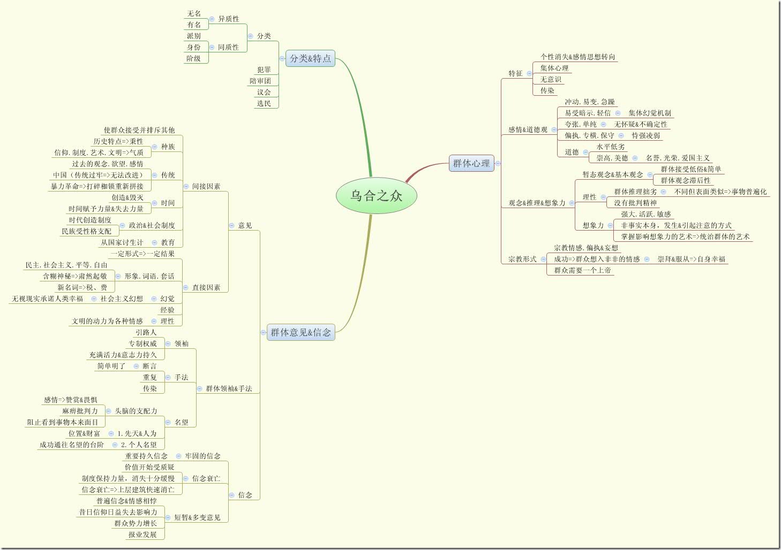Select the 使群众接受并排斥其他 node
Screen dimensions: 781x550
139,130
